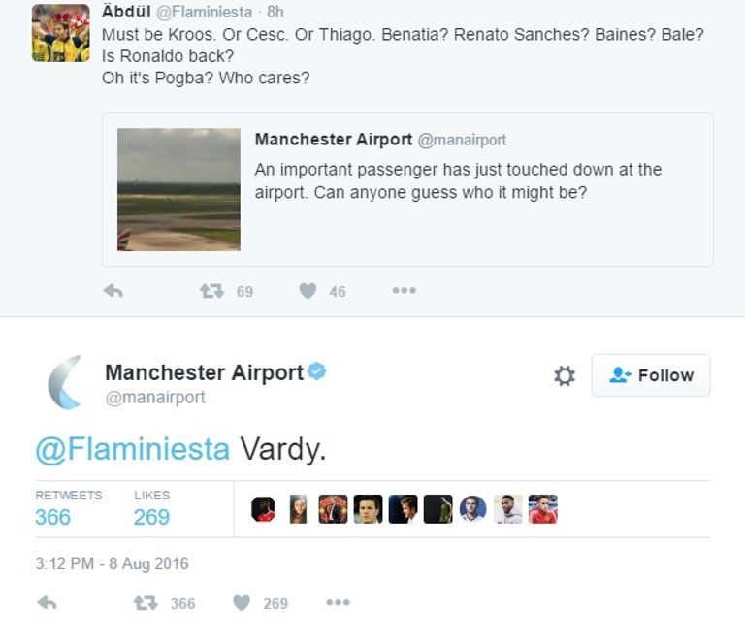
Task: View the 269 likes list
Action: pyautogui.click(x=151, y=517)
